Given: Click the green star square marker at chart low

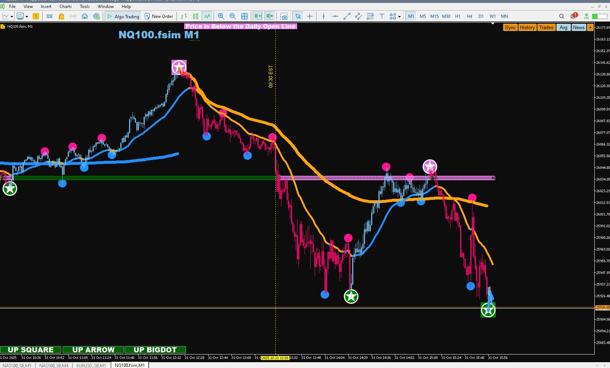Looking at the screenshot, I should tap(488, 310).
